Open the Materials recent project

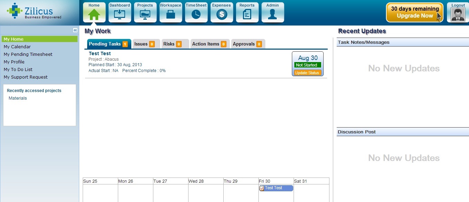[18, 98]
